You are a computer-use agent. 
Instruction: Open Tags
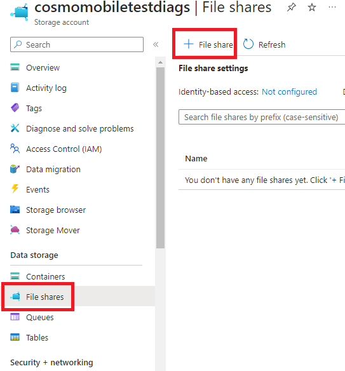pos(34,109)
